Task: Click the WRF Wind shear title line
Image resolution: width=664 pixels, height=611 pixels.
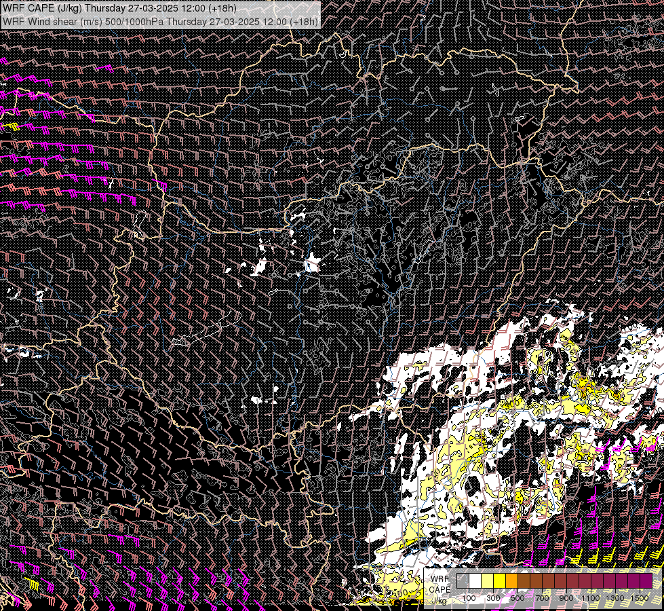Action: point(160,21)
